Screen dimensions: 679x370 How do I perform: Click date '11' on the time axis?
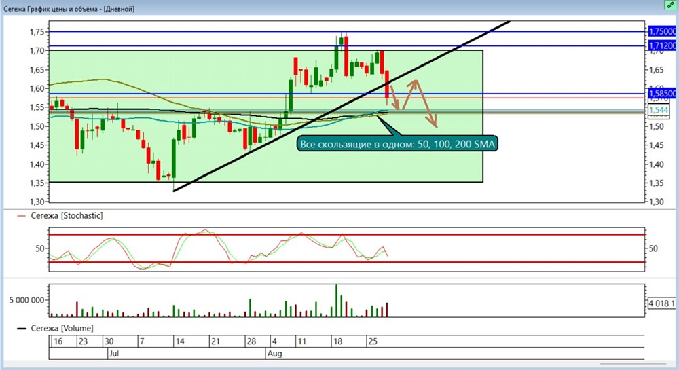[302, 341]
